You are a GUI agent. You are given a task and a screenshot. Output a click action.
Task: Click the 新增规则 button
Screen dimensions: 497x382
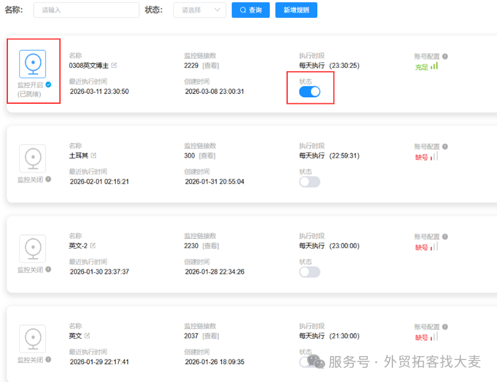point(296,10)
